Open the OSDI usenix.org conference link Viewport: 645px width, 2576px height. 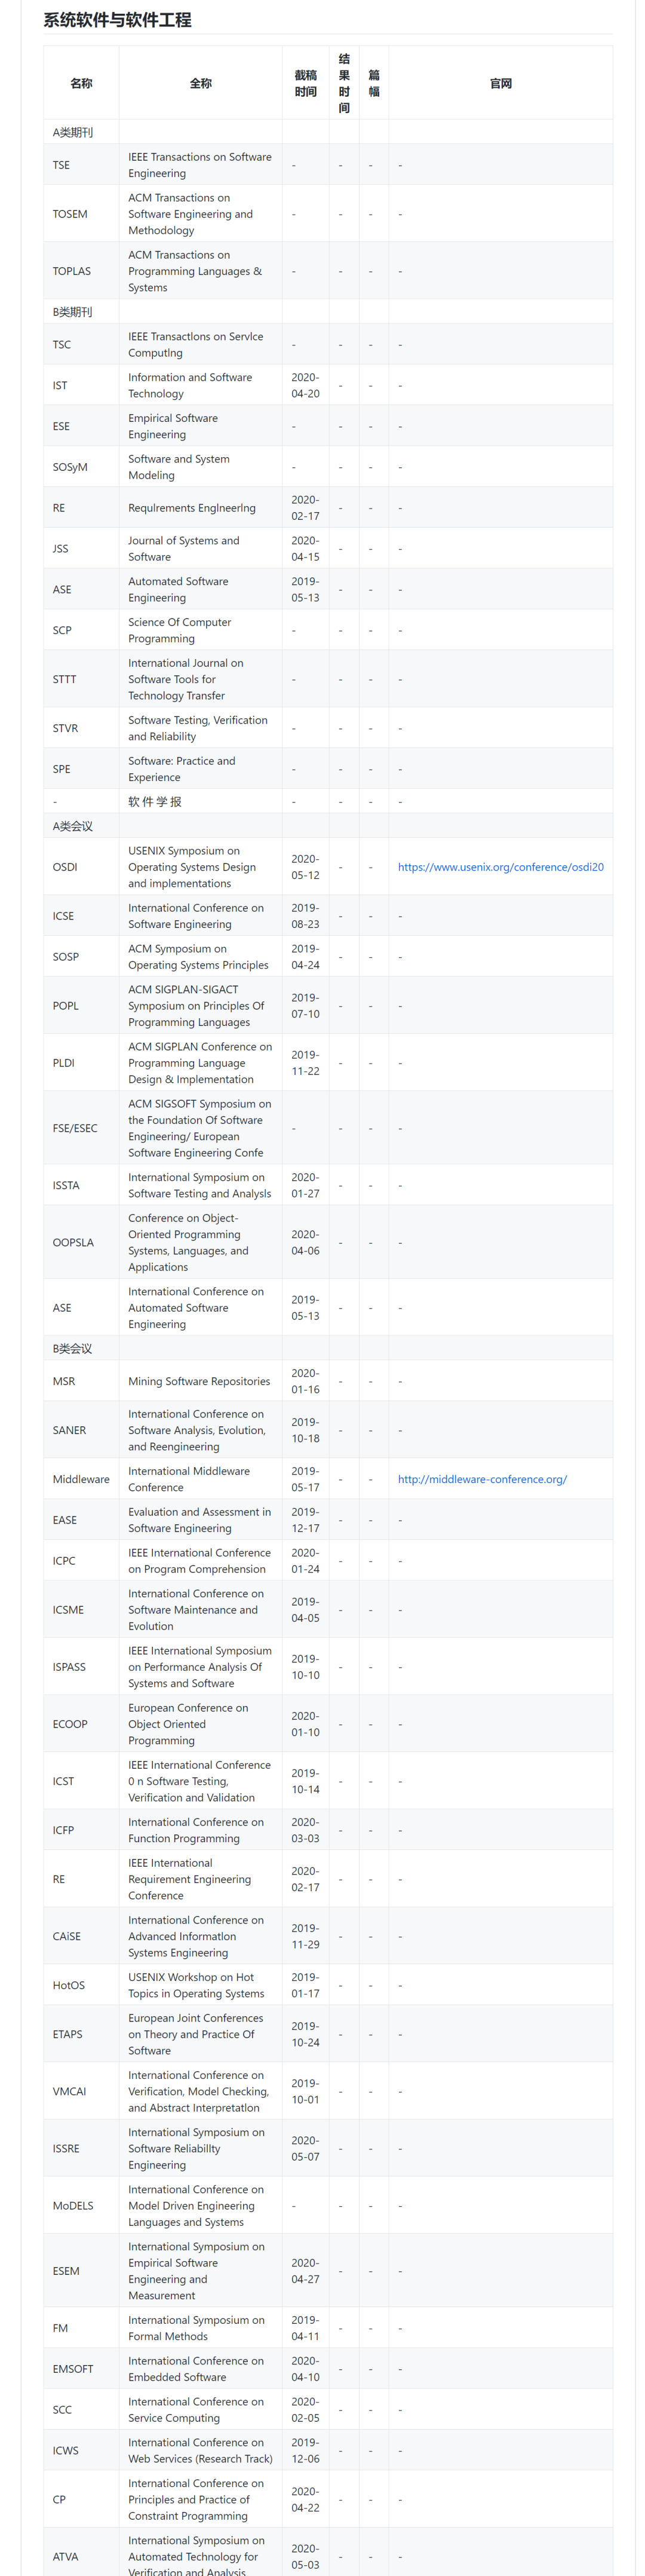500,867
